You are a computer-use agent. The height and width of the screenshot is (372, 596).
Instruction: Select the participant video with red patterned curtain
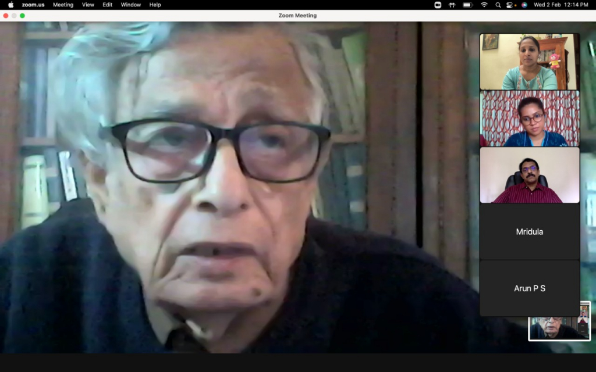point(530,119)
